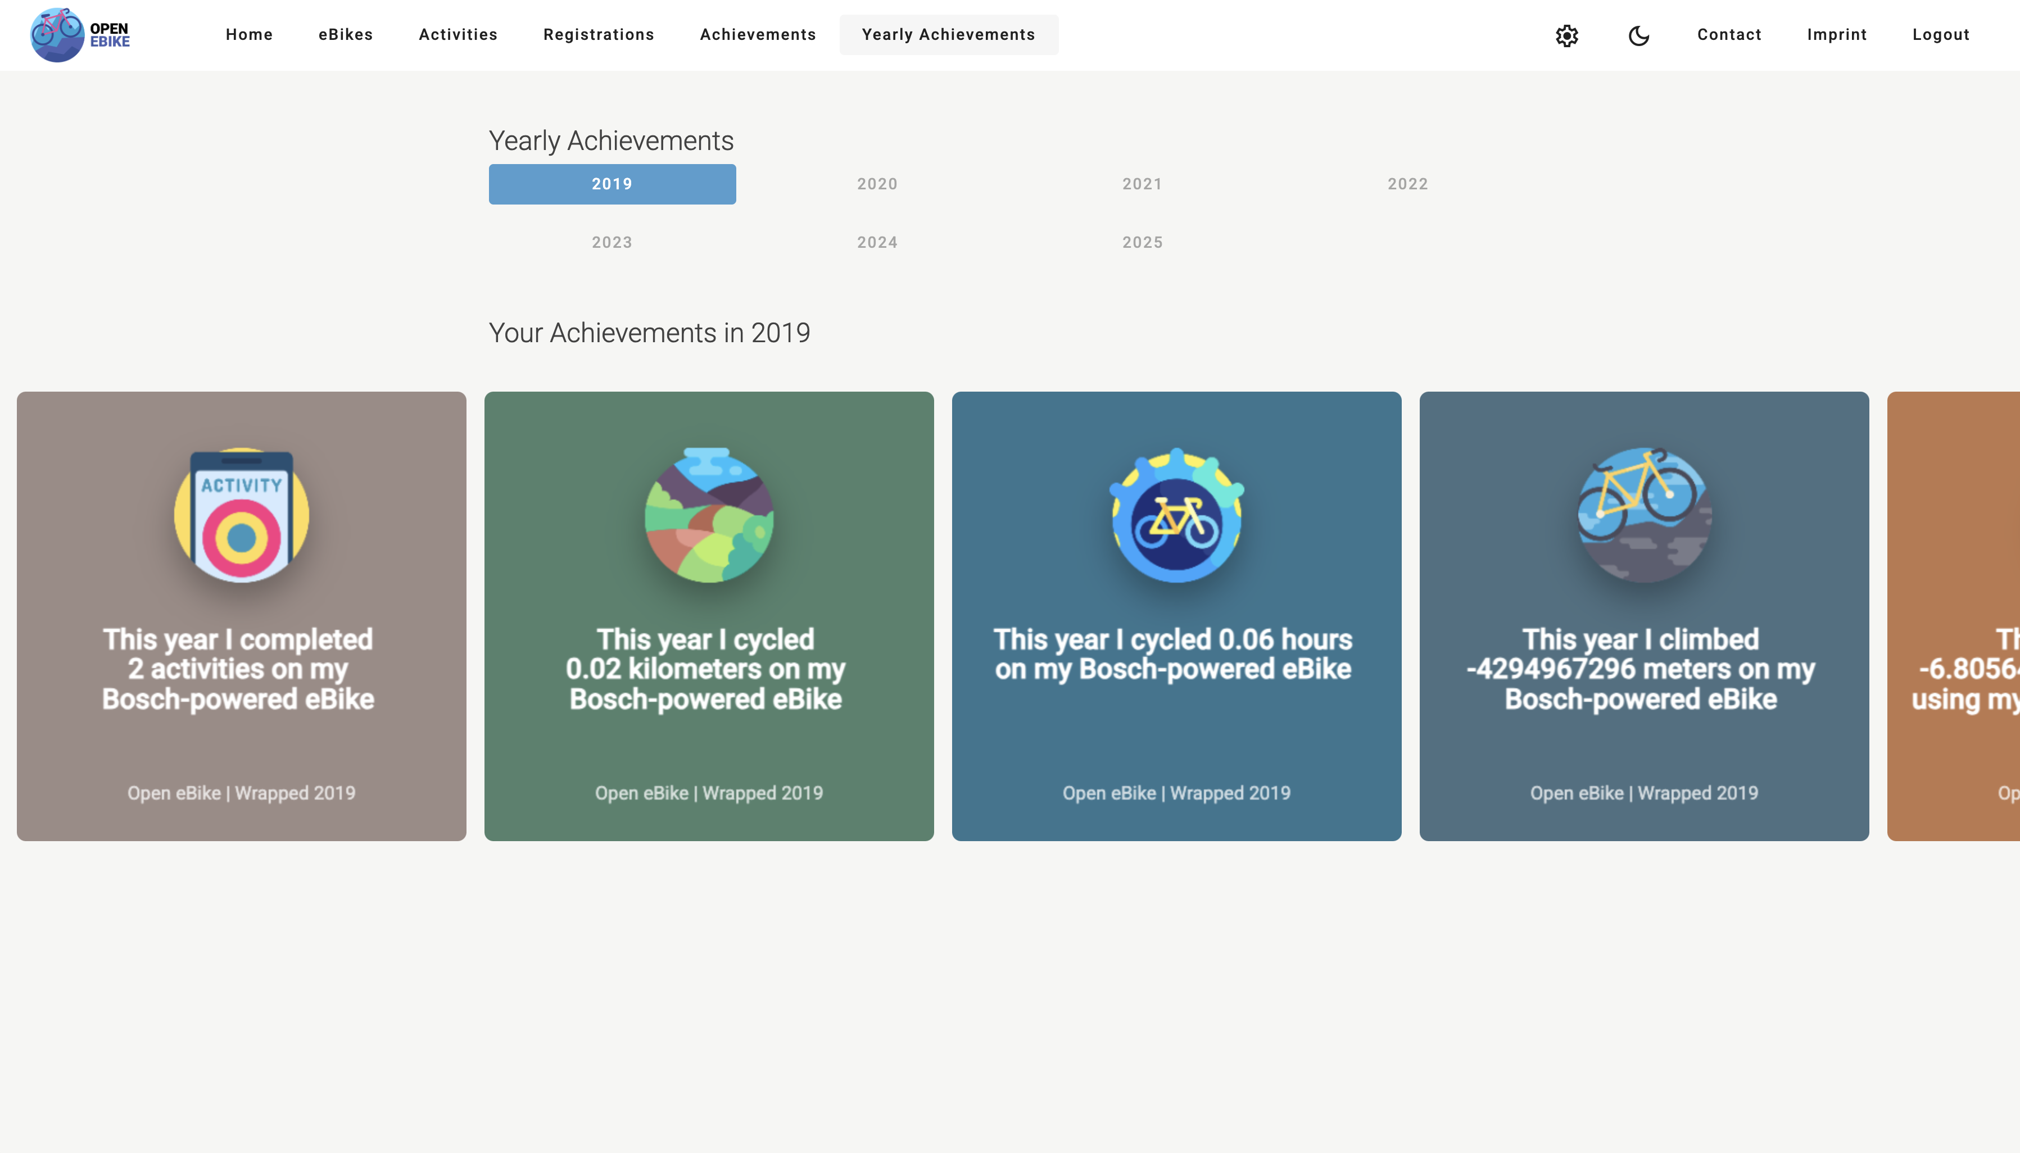Select year 2020
The image size is (2020, 1153).
coord(877,184)
